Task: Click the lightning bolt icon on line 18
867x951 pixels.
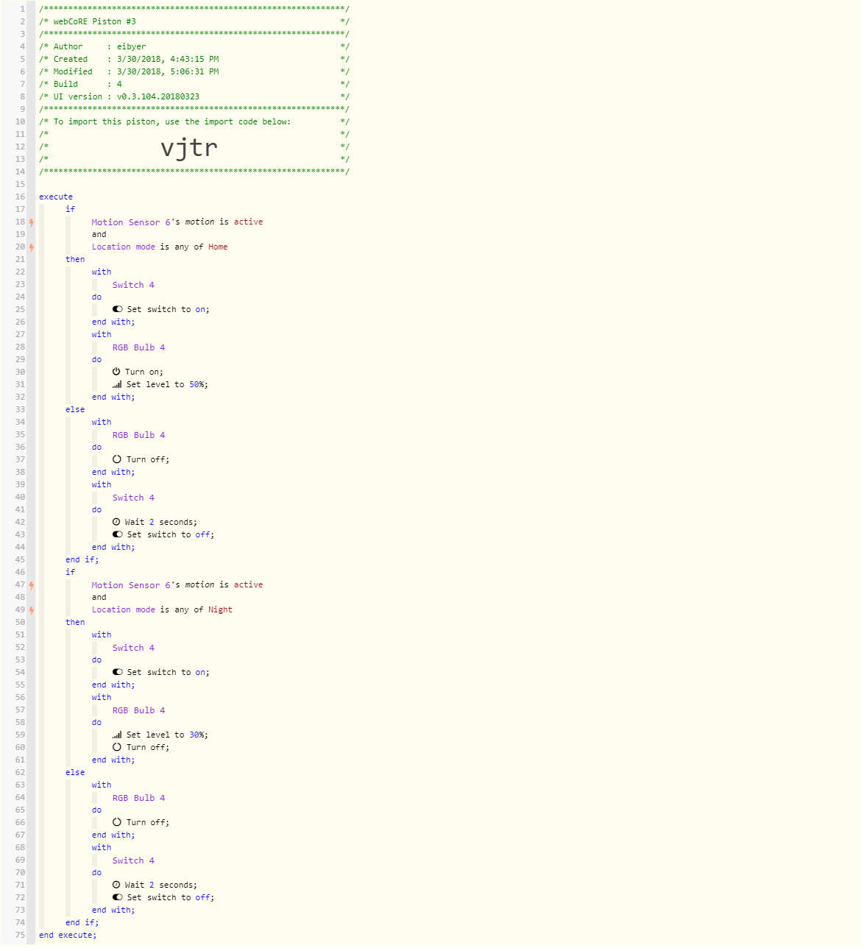Action: pyautogui.click(x=32, y=222)
